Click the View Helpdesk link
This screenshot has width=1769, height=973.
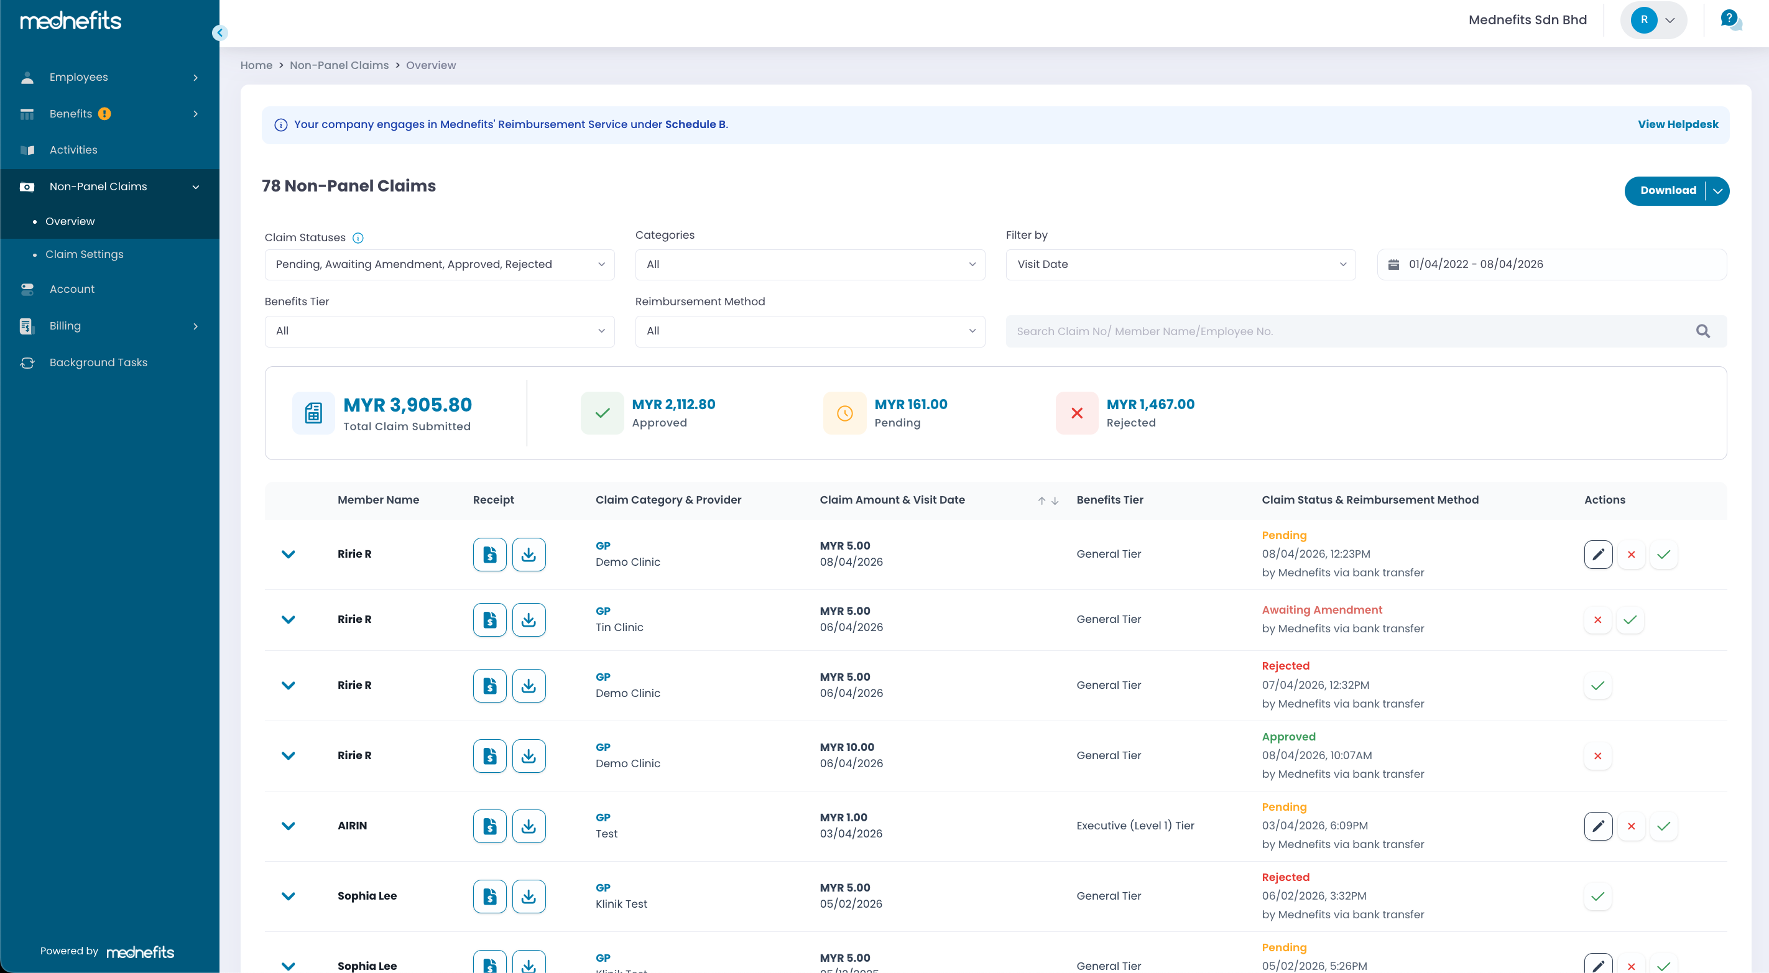coord(1678,124)
